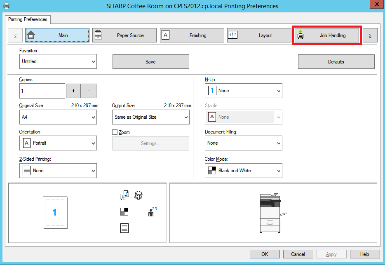385x265 pixels.
Task: Click the printer icon in title bar
Action: click(x=7, y=6)
